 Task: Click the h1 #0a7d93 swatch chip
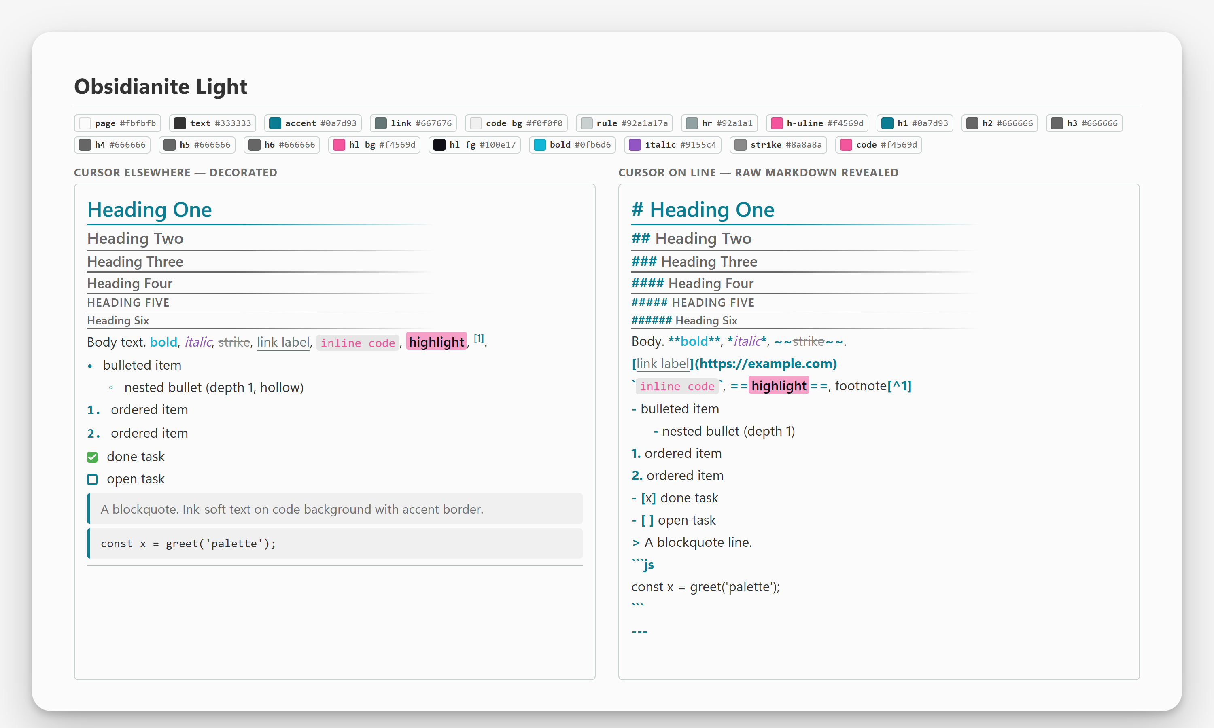coord(915,123)
